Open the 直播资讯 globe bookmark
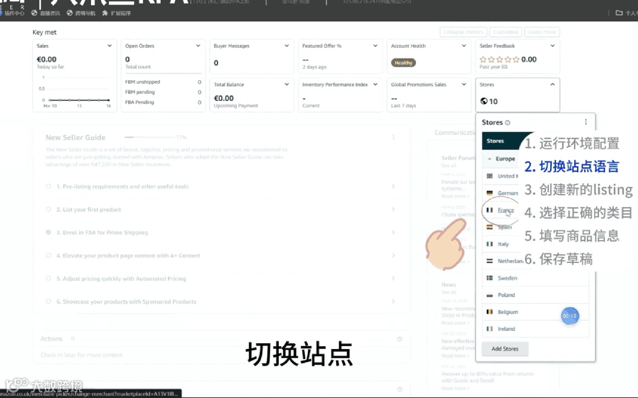This screenshot has height=398, width=638. pyautogui.click(x=45, y=13)
